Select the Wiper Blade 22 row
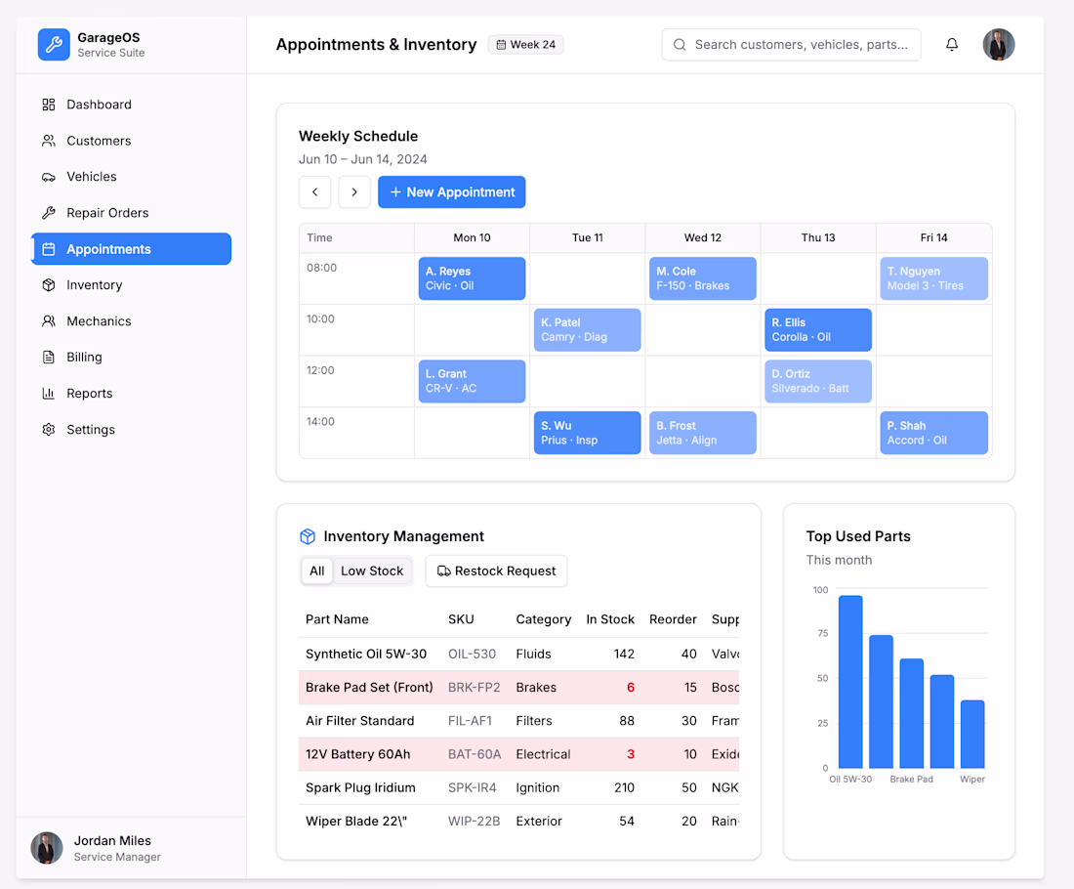This screenshot has height=889, width=1074. (x=519, y=822)
